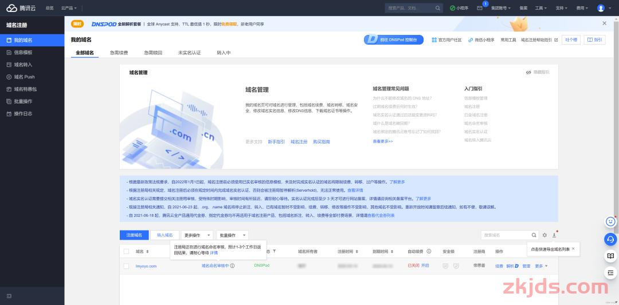Sort by 域名 column arrows
Image resolution: width=619 pixels, height=305 pixels.
(x=147, y=251)
